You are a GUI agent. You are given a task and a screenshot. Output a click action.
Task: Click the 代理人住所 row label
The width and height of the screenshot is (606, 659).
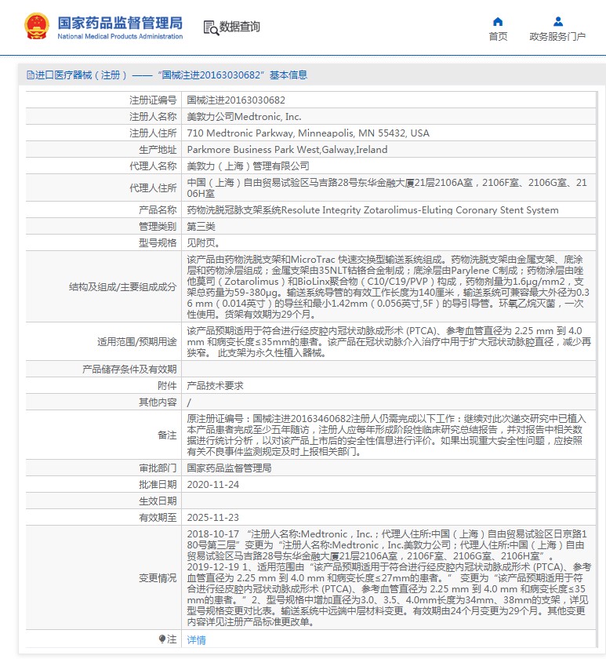[153, 188]
